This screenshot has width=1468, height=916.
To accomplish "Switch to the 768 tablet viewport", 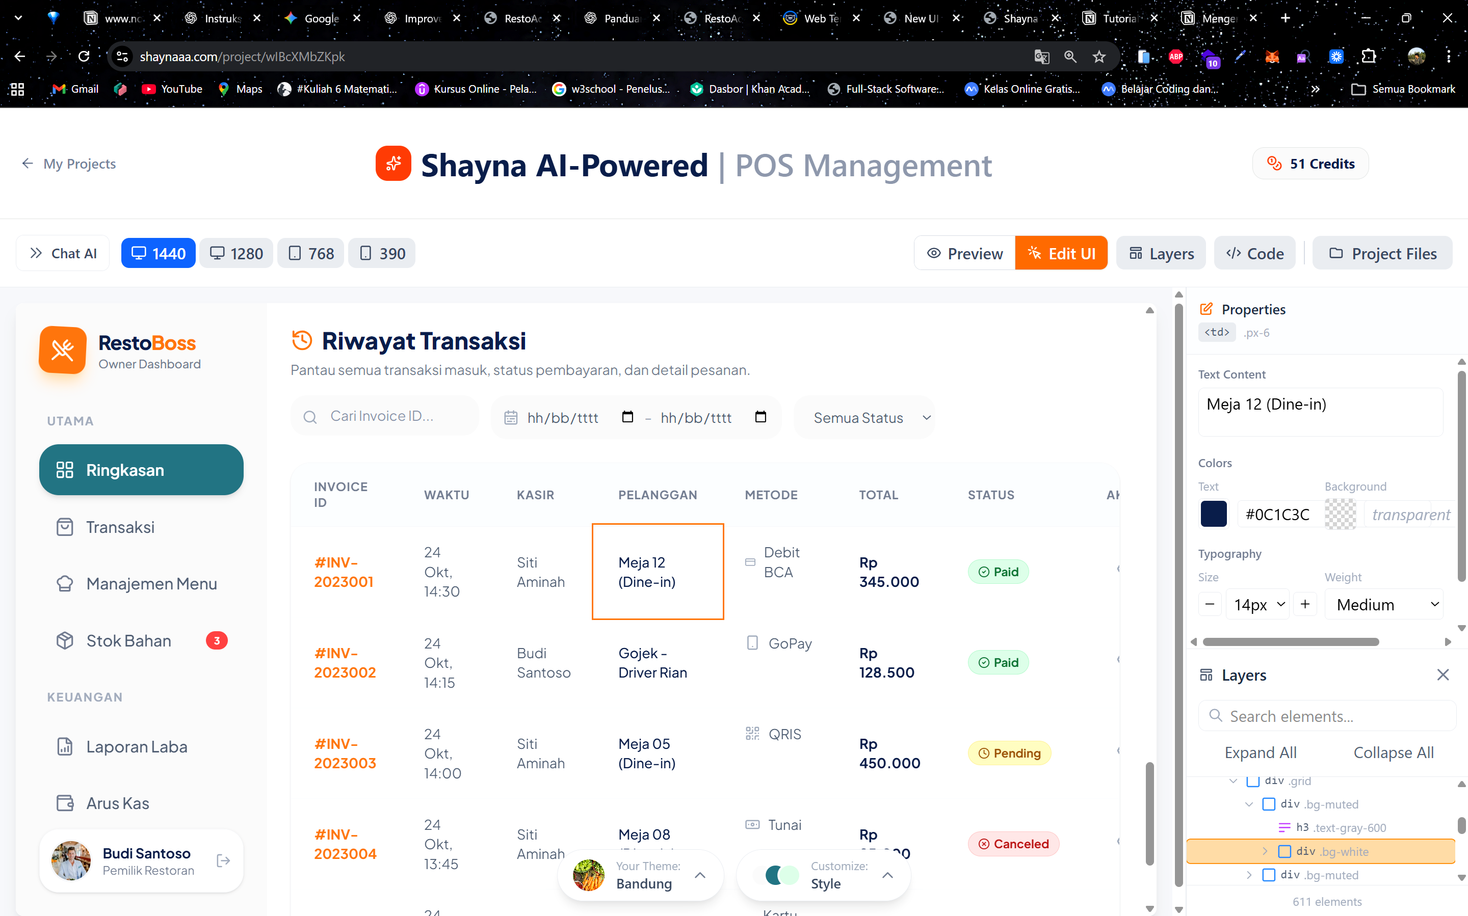I will [310, 253].
